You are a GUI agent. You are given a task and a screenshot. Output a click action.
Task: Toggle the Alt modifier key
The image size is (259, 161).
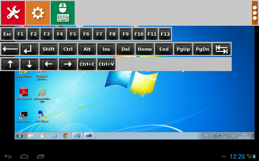point(87,49)
